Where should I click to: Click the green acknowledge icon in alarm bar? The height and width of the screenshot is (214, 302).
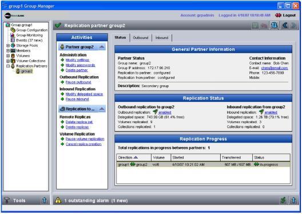(283, 200)
